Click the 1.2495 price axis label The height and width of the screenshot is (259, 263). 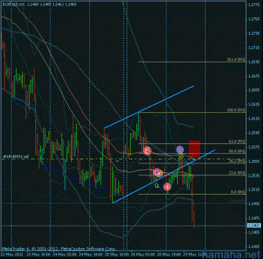[x=253, y=204]
